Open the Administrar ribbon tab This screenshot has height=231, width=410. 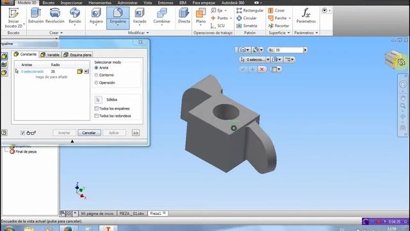[x=127, y=3]
